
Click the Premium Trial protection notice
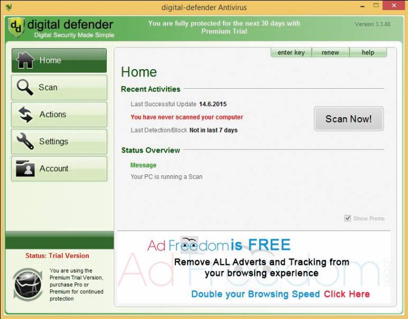point(224,27)
